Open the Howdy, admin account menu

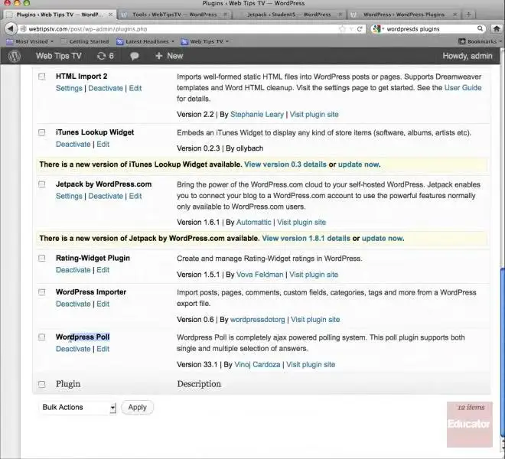pyautogui.click(x=468, y=56)
